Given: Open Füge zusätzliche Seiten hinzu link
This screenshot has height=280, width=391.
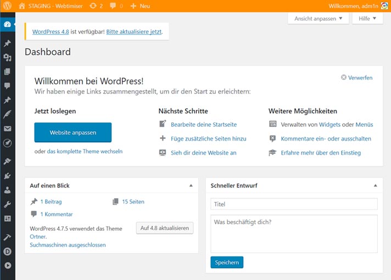Looking at the screenshot, I should (x=209, y=139).
